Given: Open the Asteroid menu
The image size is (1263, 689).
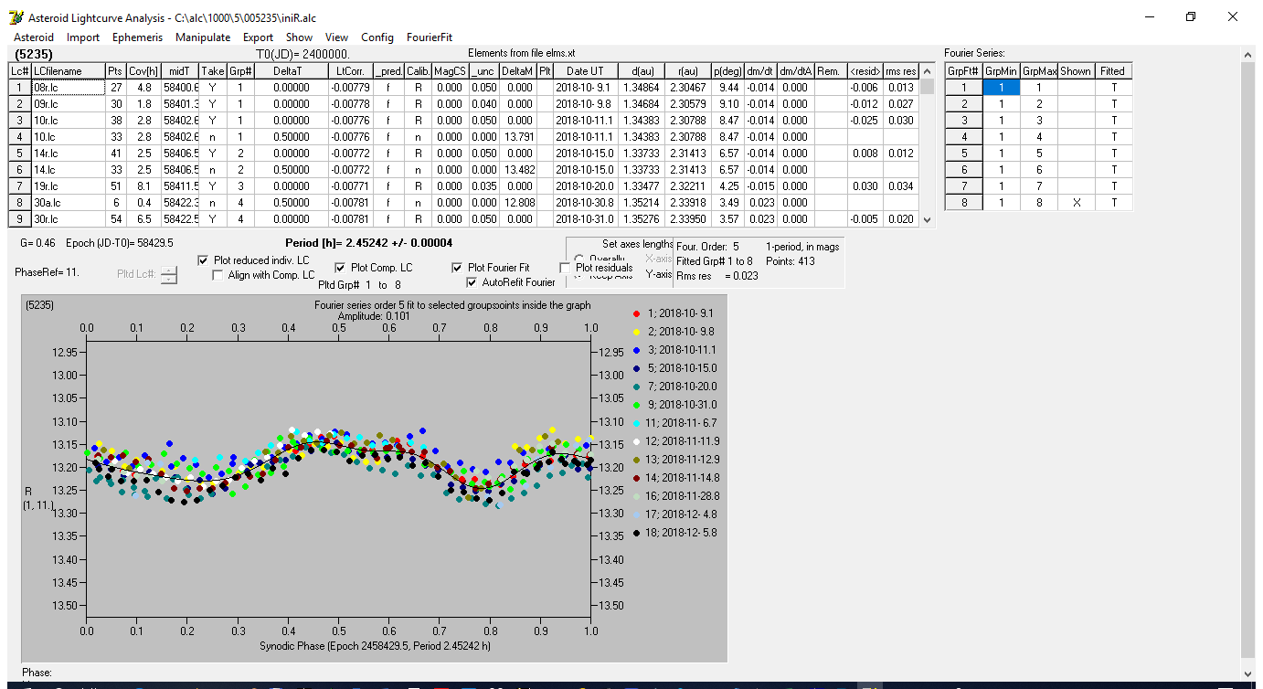Looking at the screenshot, I should 34,37.
